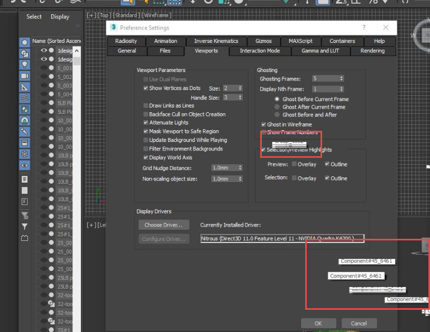
Task: Uncheck Attenuate Lights option
Action: coord(145,122)
